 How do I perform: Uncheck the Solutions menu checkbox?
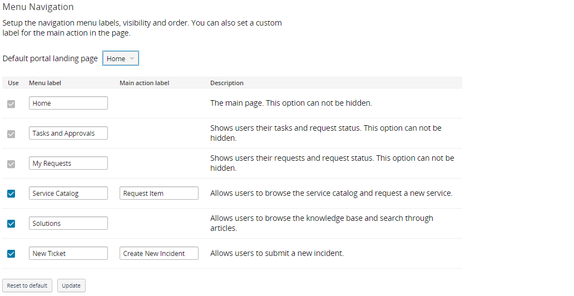coord(11,224)
